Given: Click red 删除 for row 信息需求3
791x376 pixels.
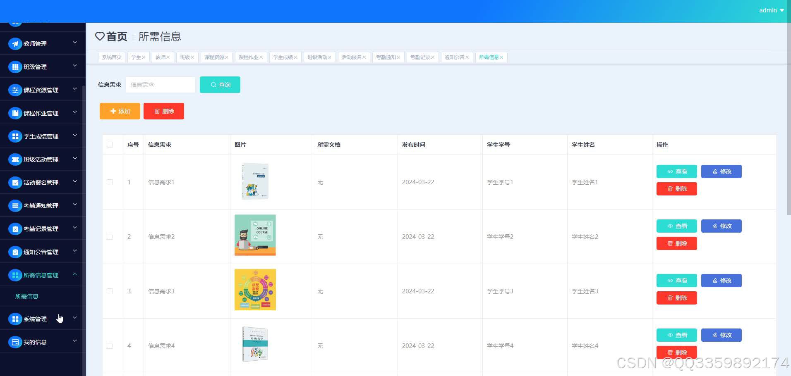Looking at the screenshot, I should point(677,298).
